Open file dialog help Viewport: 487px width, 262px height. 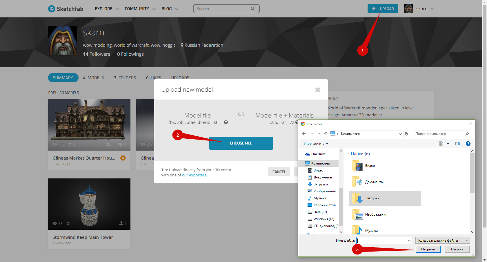coord(468,144)
